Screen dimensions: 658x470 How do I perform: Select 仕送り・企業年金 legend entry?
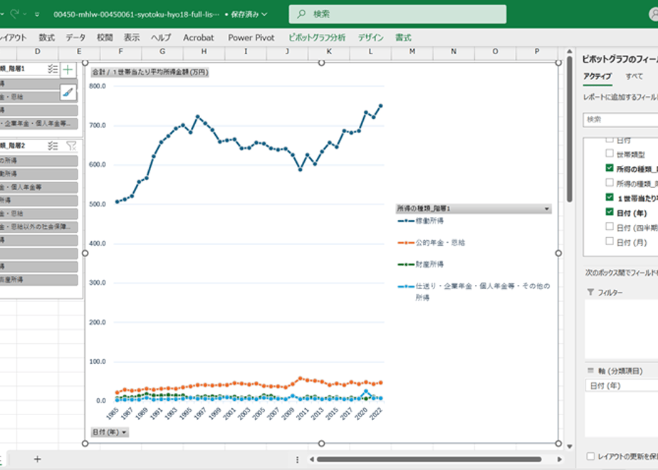click(474, 292)
